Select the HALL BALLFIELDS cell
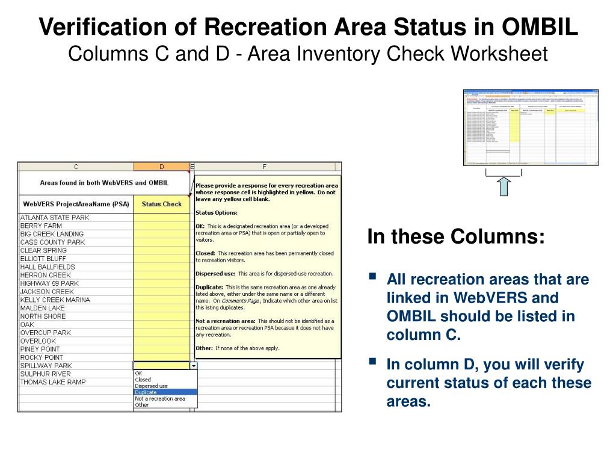Screen dimensions: 616x462 point(76,266)
